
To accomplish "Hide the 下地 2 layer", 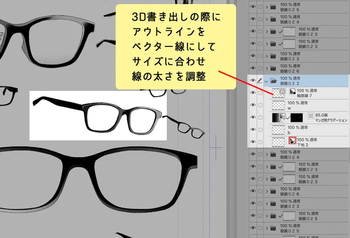I will pos(253,142).
